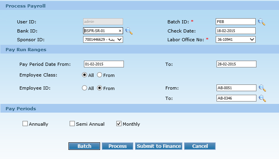Choose From radio for Employee Class
The width and height of the screenshot is (279, 159).
99,75
